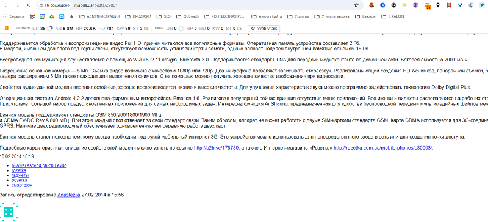Click the teal loading icon at page bottom
This screenshot has height=222, width=488.
pyautogui.click(x=9, y=212)
